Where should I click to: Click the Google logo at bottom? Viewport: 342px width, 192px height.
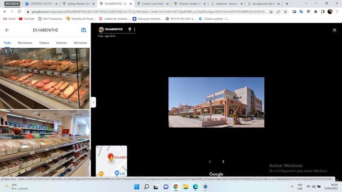[x=216, y=174]
